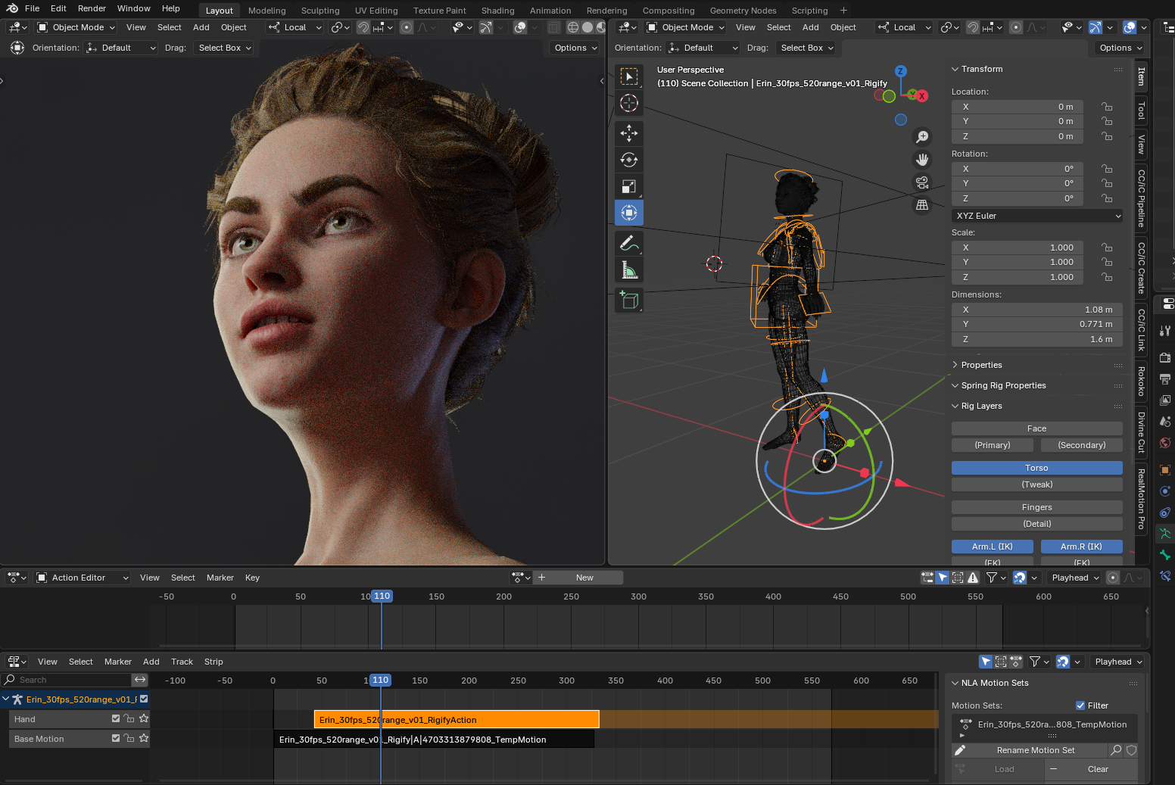Click the add workspace plus icon
Image resolution: width=1175 pixels, height=785 pixels.
843,11
